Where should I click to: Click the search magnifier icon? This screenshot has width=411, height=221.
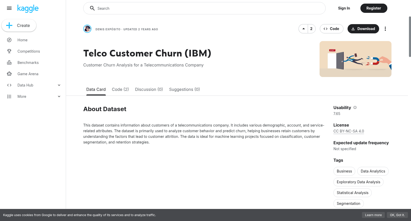click(x=92, y=8)
